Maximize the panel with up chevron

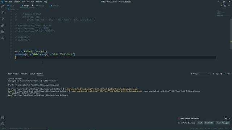point(225,74)
